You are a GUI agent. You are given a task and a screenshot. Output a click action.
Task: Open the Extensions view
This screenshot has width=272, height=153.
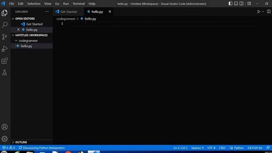(x=5, y=61)
